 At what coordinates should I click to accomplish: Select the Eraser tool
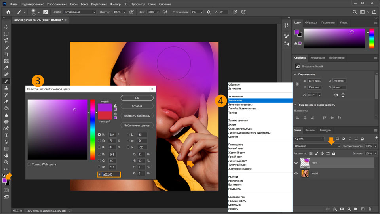click(x=6, y=102)
